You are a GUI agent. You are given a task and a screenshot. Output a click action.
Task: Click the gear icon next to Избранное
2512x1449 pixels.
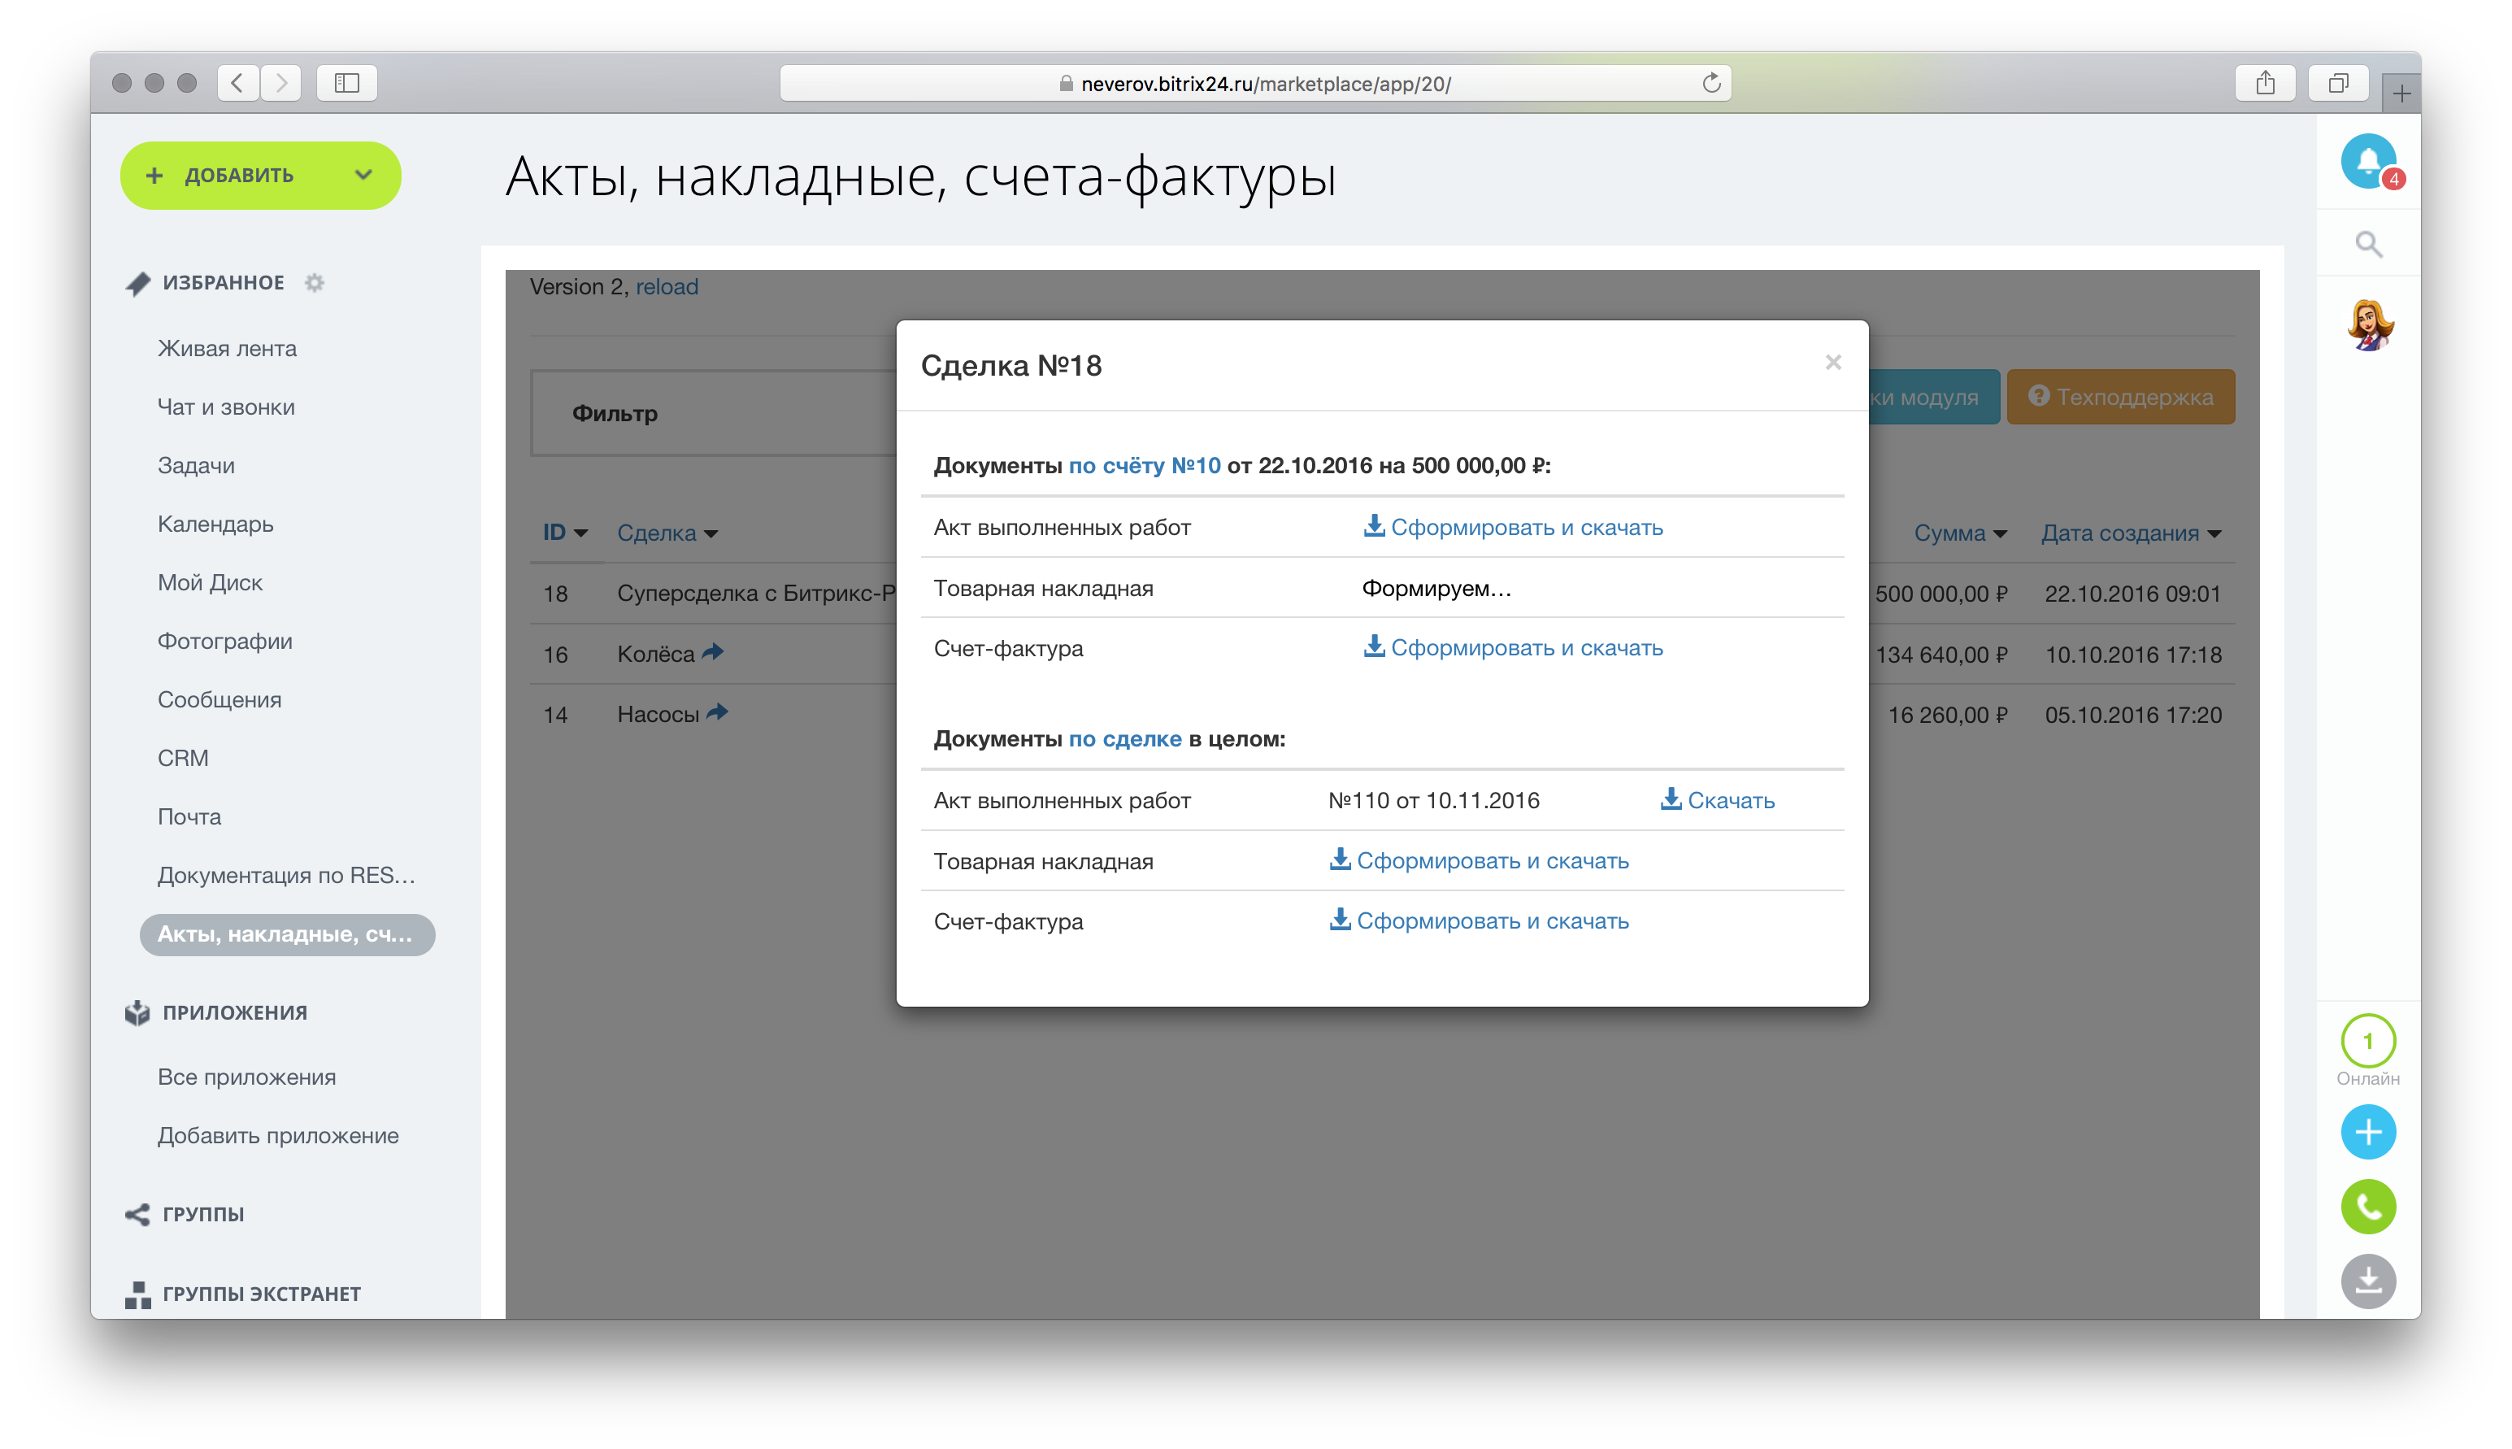click(x=315, y=283)
